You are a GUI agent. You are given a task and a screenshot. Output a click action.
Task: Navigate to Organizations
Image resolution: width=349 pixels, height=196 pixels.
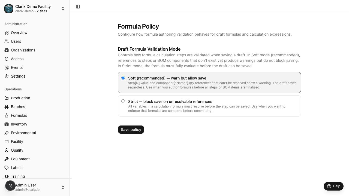(35, 50)
